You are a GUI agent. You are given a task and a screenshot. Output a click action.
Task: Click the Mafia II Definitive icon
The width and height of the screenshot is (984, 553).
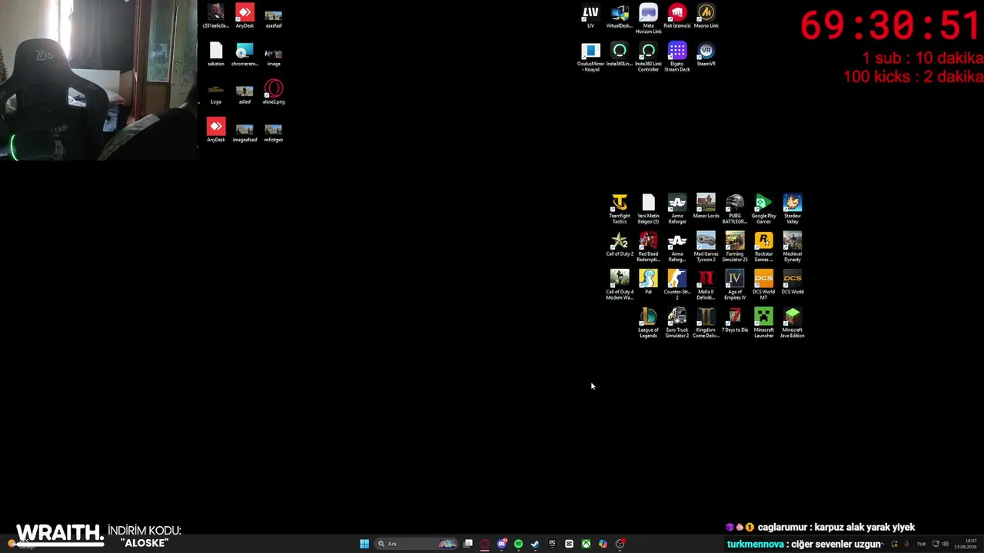[x=706, y=285]
